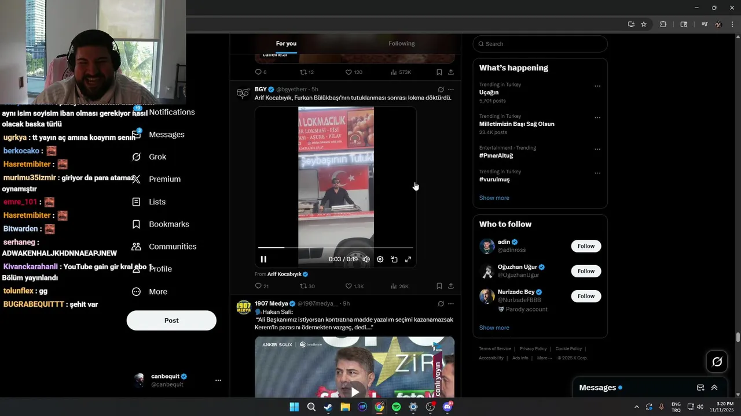This screenshot has width=741, height=416.
Task: Share the top post with 573K views
Action: [x=451, y=72]
